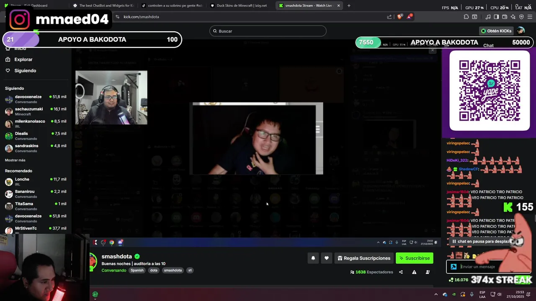This screenshot has width=536, height=301.
Task: Open Diealis channel in Siguiendo list
Action: [x=36, y=136]
